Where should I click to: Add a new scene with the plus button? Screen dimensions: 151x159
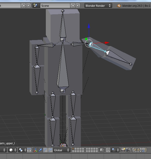[x=73, y=6]
